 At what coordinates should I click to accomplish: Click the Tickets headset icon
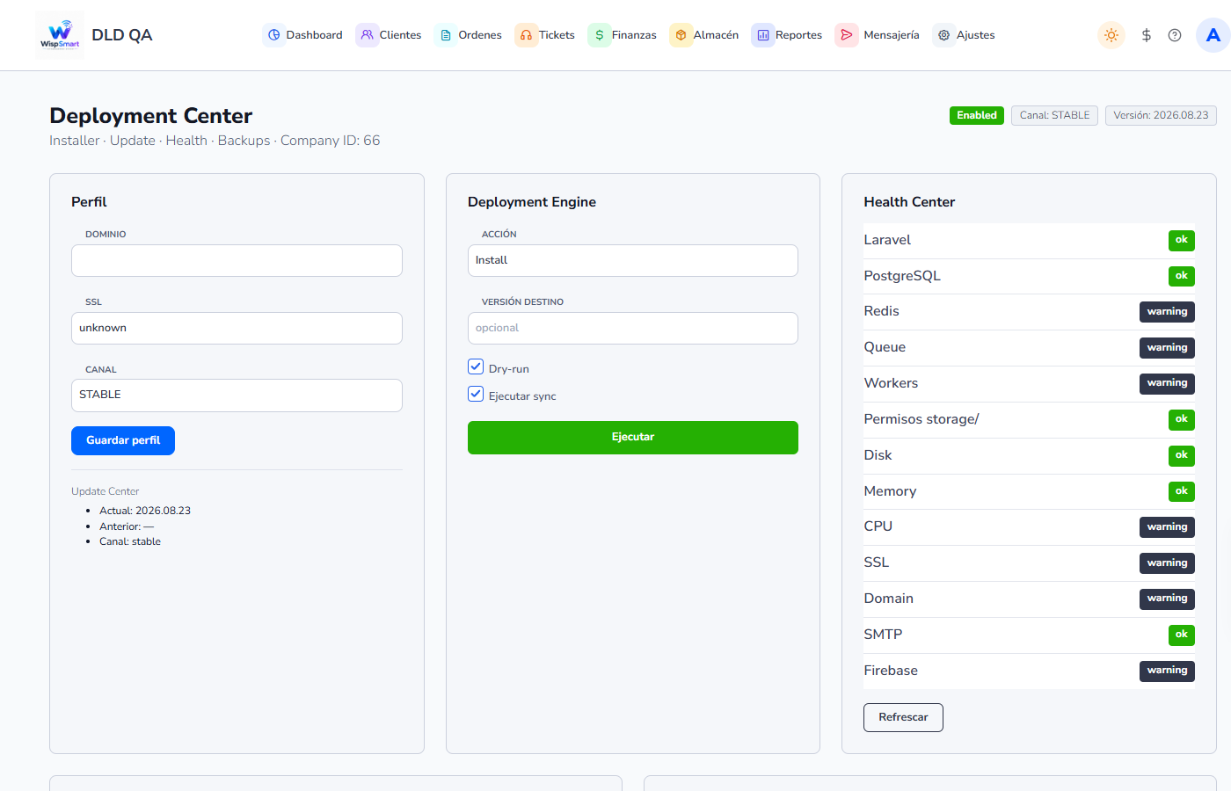click(x=526, y=35)
